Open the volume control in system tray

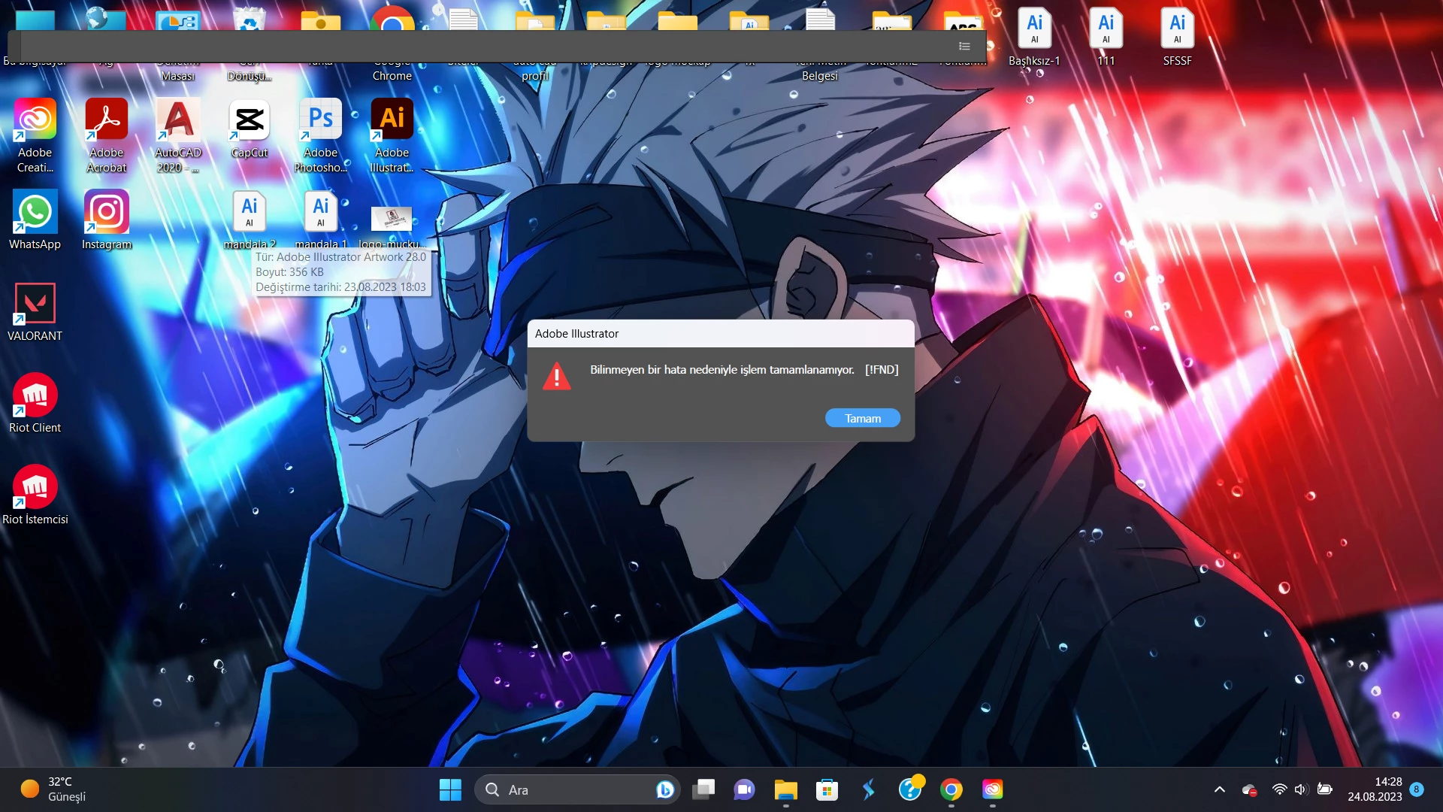(x=1301, y=789)
